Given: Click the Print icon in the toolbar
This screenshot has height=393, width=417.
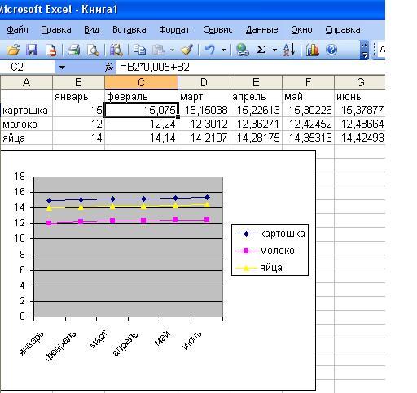Looking at the screenshot, I should click(73, 50).
